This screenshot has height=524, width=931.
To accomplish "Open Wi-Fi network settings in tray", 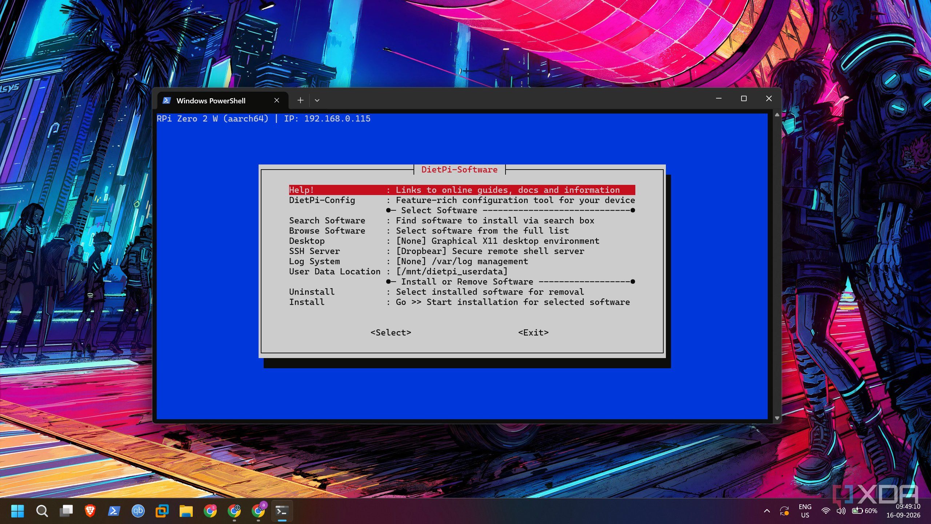I will 826,511.
